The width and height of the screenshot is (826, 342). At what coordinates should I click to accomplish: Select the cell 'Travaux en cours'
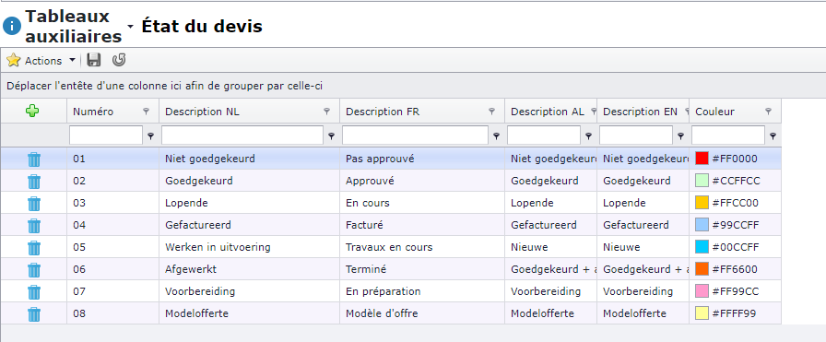tap(422, 247)
